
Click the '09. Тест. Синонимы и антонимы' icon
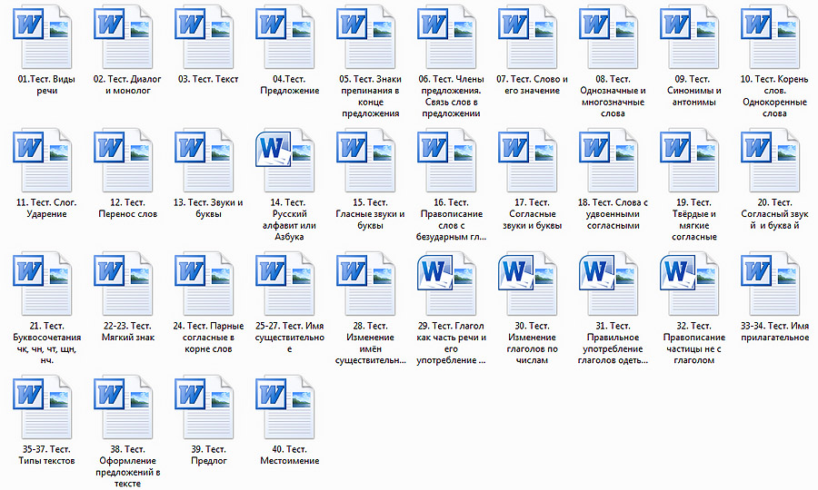[x=690, y=37]
